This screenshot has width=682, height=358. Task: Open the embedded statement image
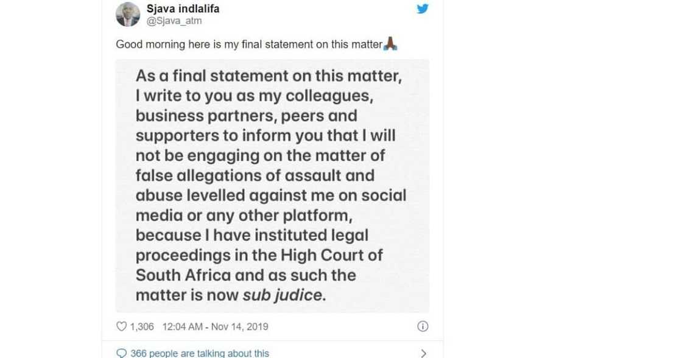click(272, 186)
